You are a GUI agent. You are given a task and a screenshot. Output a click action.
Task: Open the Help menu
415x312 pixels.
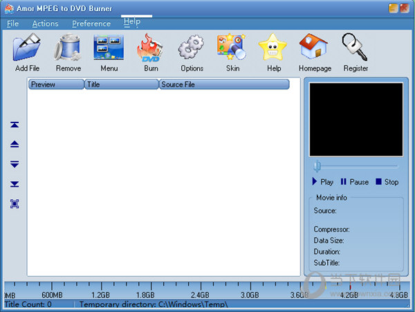coord(132,22)
